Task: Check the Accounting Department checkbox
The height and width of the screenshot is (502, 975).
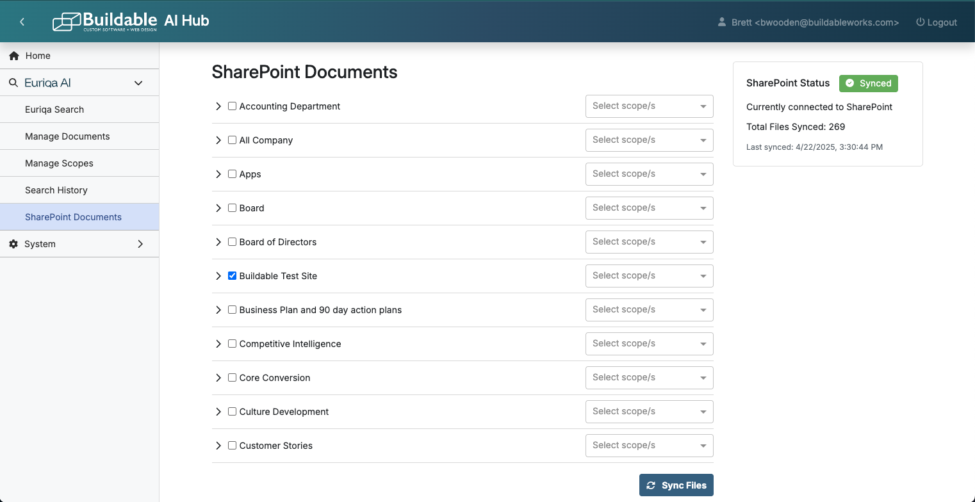Action: pyautogui.click(x=233, y=106)
